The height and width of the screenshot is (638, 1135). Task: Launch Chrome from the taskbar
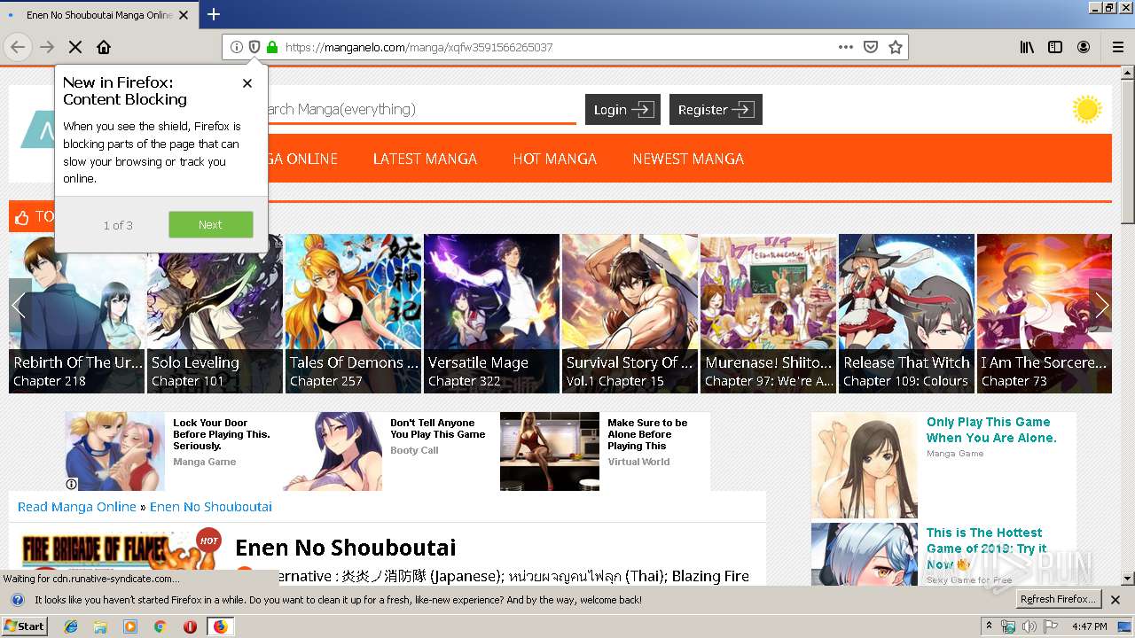coord(160,626)
